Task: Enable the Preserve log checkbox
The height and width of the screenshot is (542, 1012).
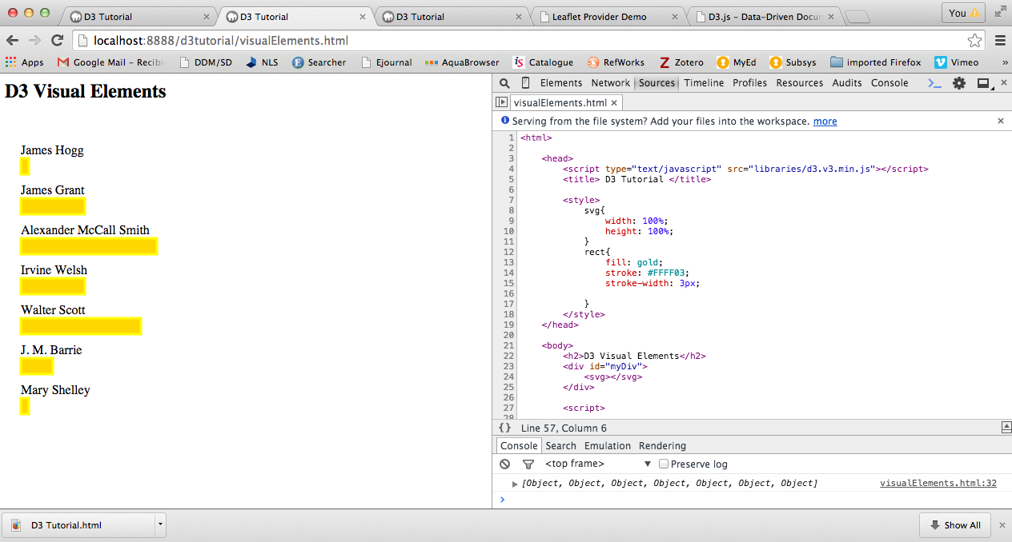Action: pyautogui.click(x=663, y=464)
